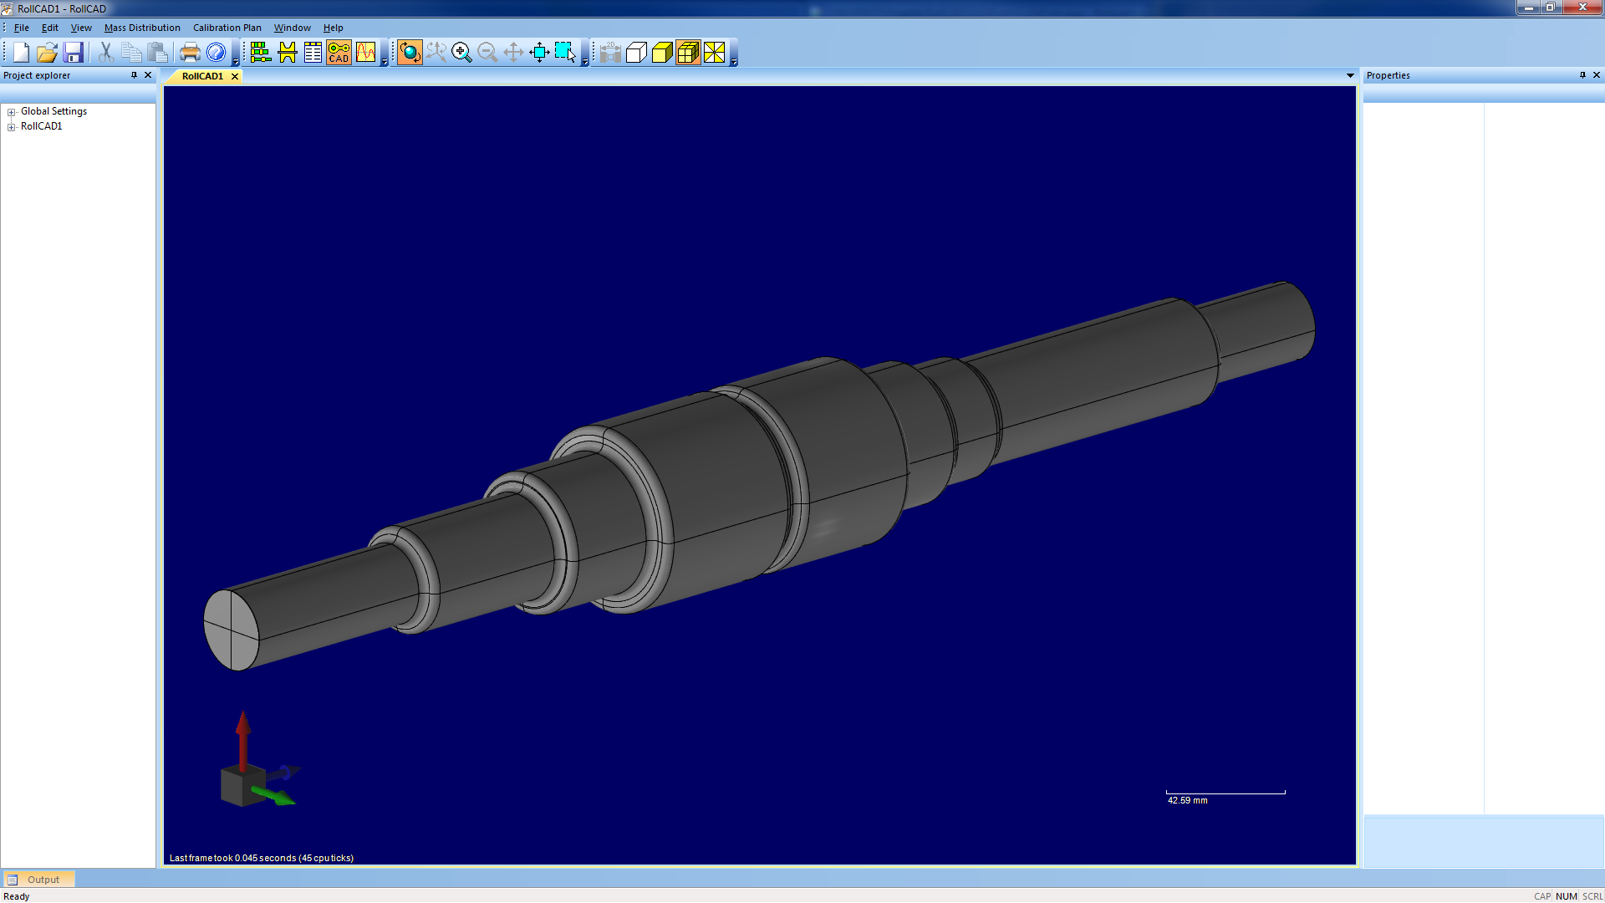Expand the RollCAD1 tree node
This screenshot has height=903, width=1605.
(x=12, y=127)
